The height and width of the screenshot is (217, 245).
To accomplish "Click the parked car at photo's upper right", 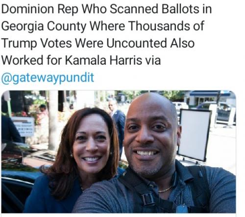I will [x=217, y=112].
